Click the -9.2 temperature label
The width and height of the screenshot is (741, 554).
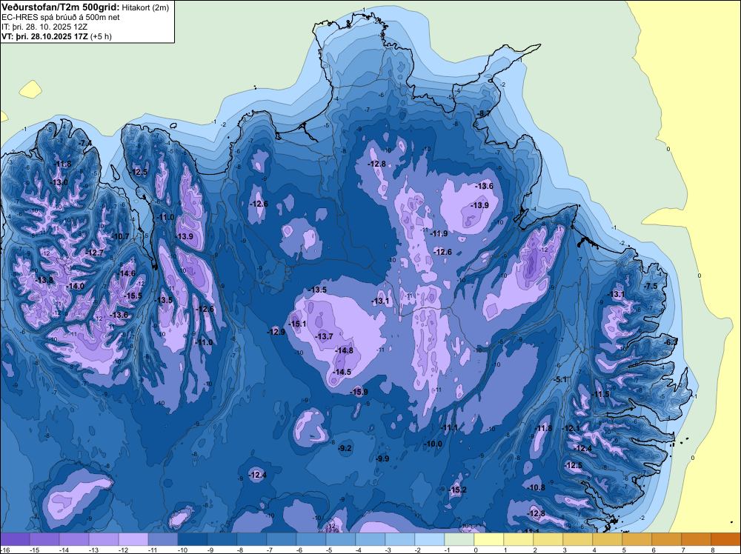click(x=345, y=448)
